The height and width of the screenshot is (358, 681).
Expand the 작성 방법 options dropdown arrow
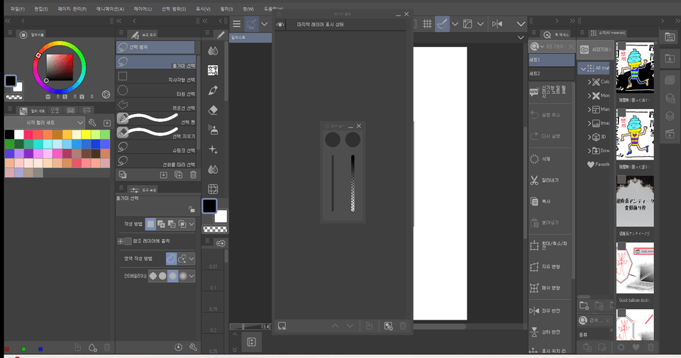pos(192,224)
